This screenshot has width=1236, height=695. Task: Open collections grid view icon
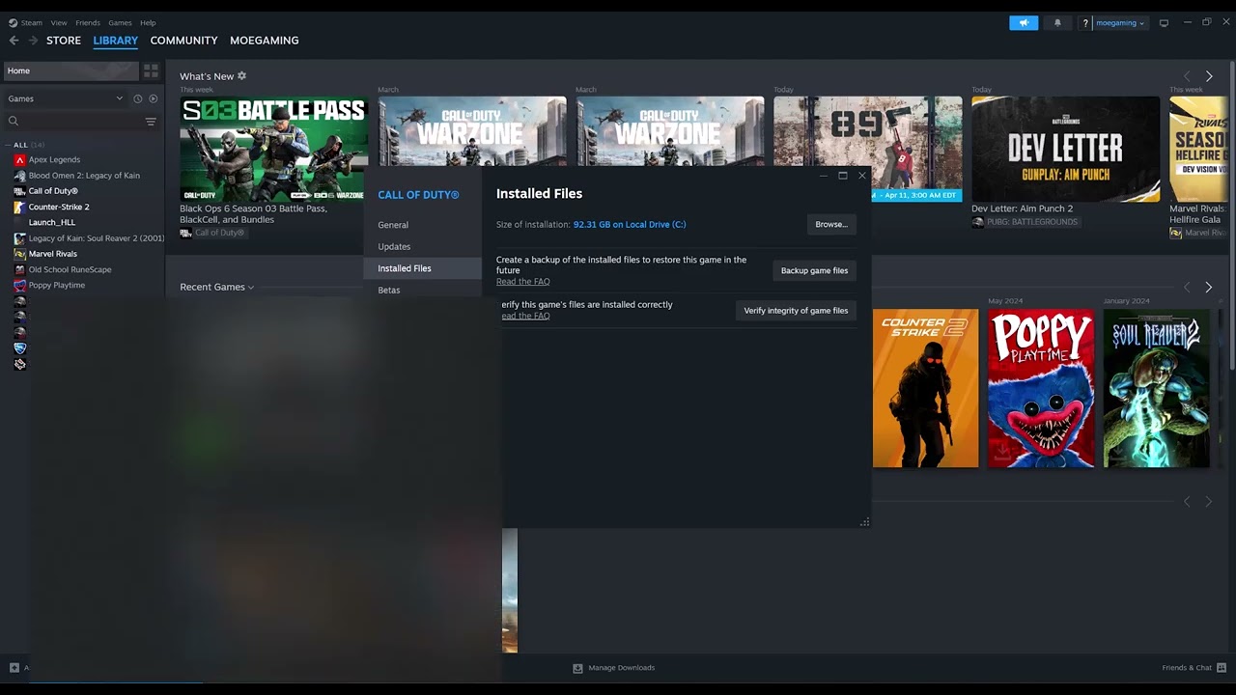tap(151, 70)
